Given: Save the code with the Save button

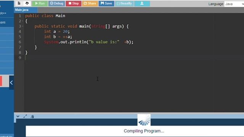Looking at the screenshot, I should tap(106, 3).
